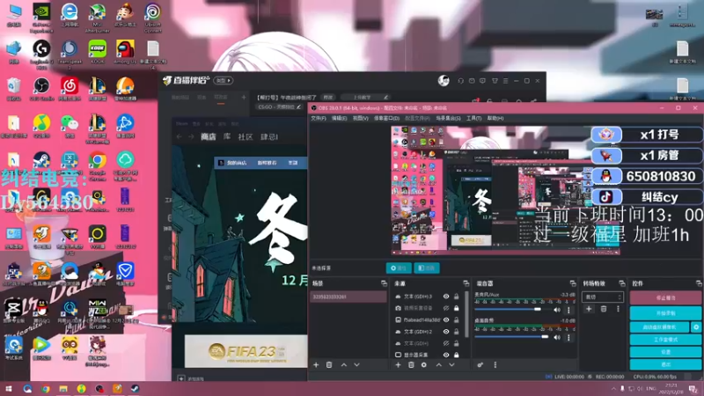Open OBS 编辑(E) menu
704x396 pixels.
point(339,118)
